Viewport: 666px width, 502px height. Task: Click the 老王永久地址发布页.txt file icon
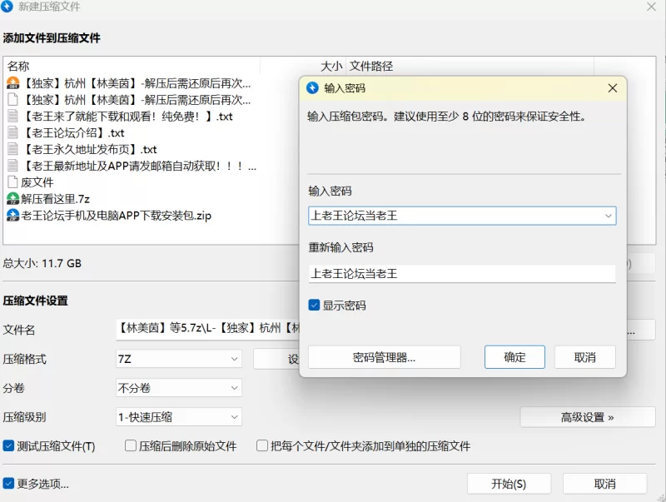click(12, 150)
